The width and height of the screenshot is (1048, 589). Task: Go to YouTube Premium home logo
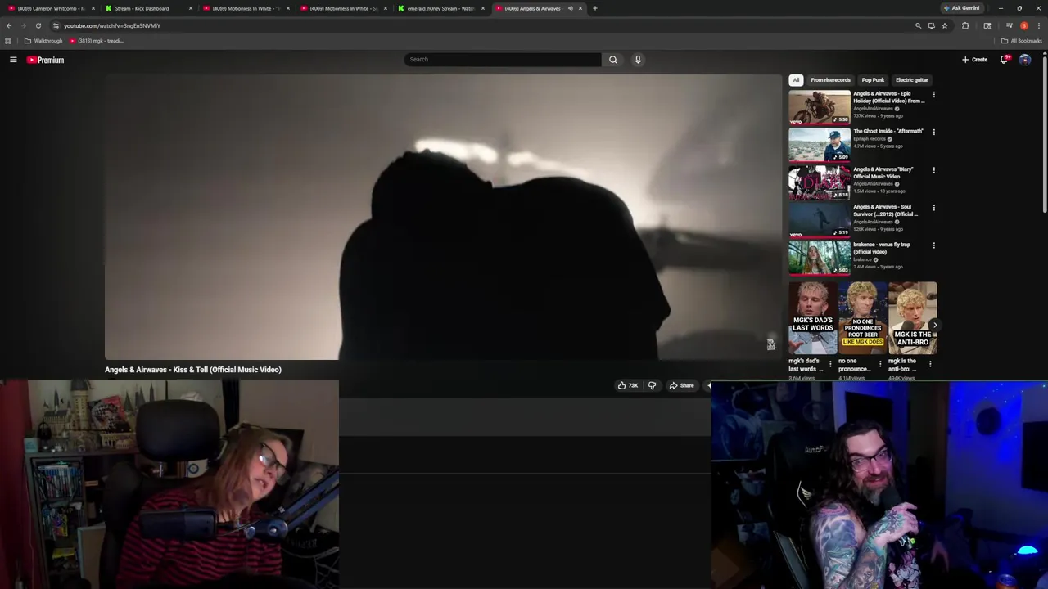pos(45,60)
